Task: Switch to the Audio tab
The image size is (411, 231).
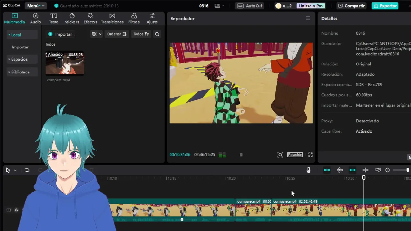Action: (36, 19)
